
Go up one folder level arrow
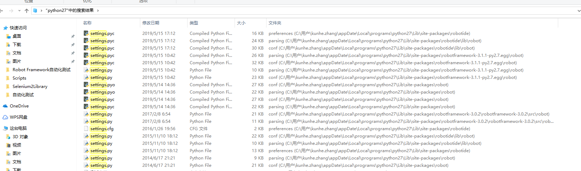[27, 10]
